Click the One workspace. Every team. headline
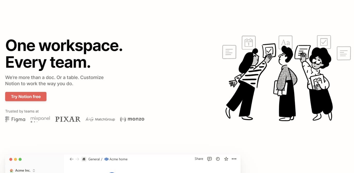This screenshot has width=354, height=173. click(64, 54)
